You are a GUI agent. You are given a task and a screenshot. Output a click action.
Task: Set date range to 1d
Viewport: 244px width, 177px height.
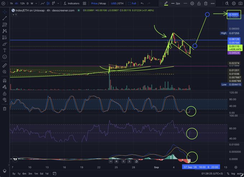tap(47, 173)
